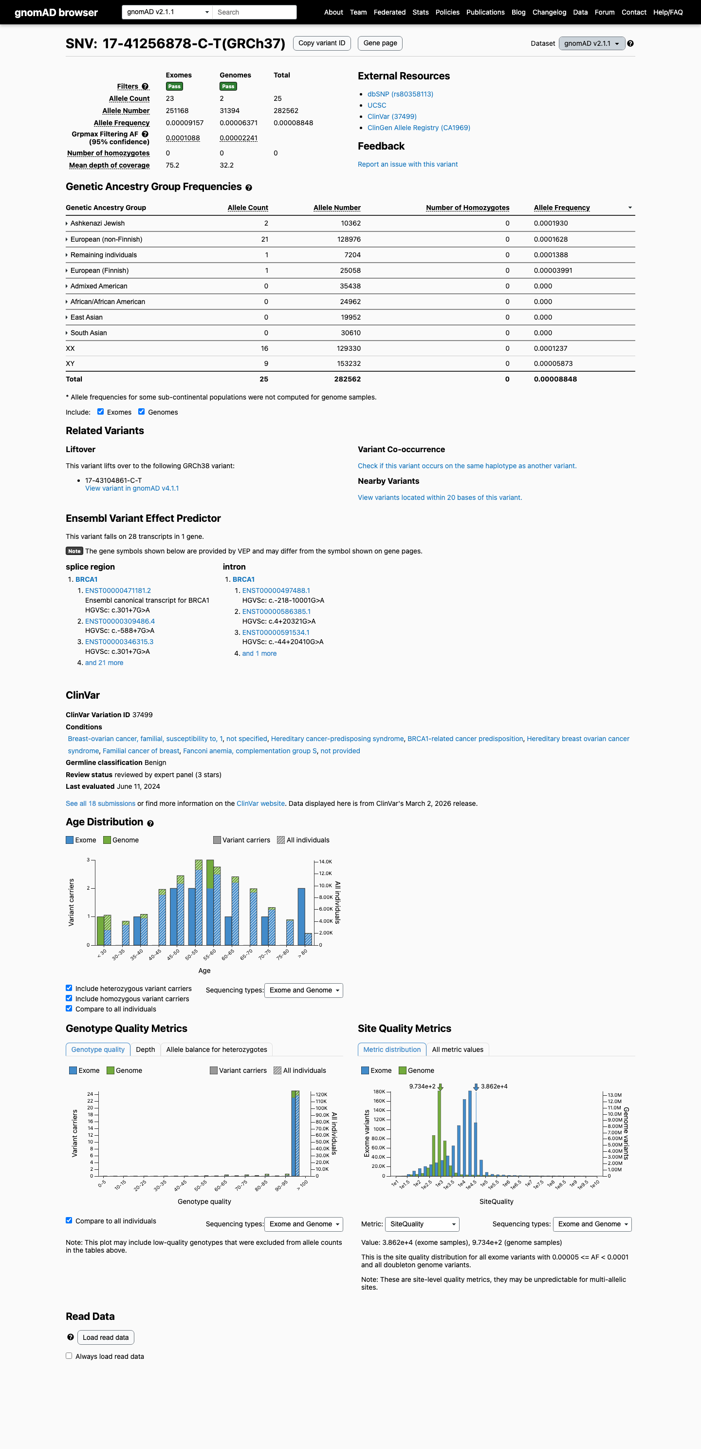
Task: Toggle Include heterozygous variant carriers
Action: click(69, 988)
